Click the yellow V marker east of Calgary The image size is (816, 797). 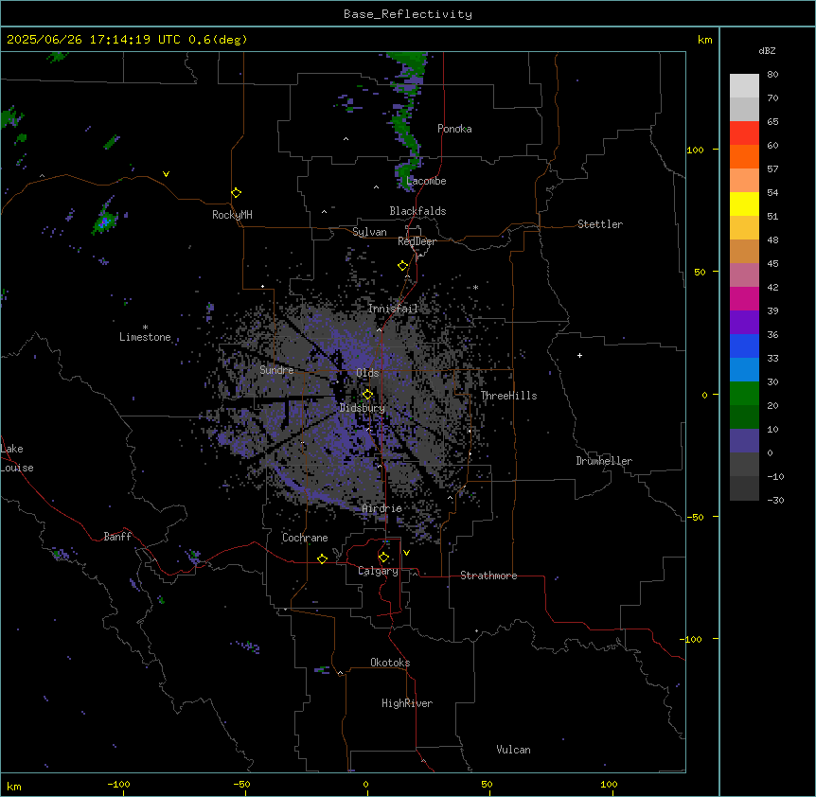(406, 553)
